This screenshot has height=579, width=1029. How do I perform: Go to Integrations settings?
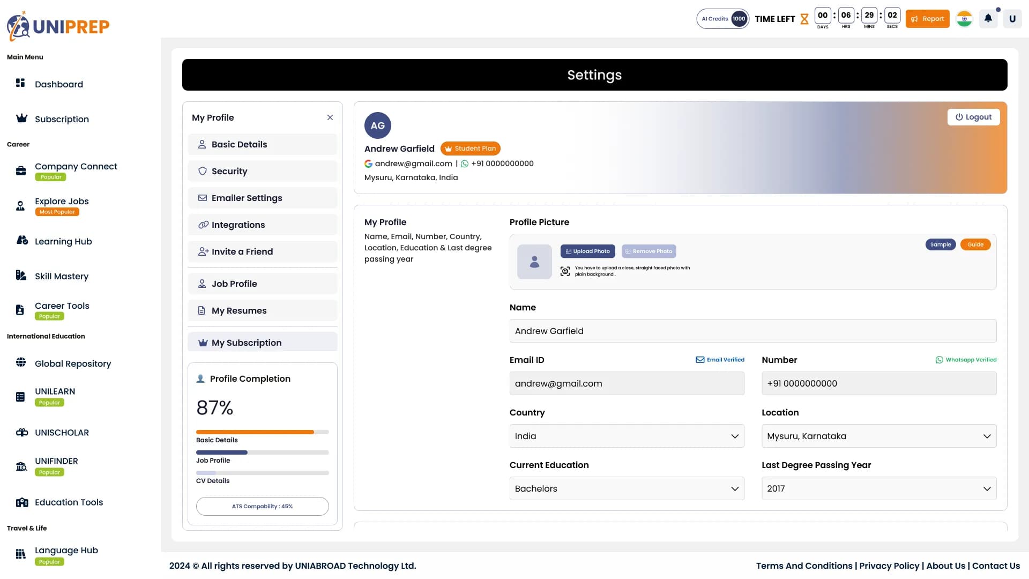click(x=263, y=225)
